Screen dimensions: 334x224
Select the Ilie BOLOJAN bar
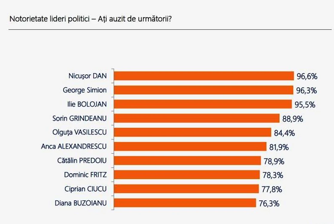tap(203, 104)
